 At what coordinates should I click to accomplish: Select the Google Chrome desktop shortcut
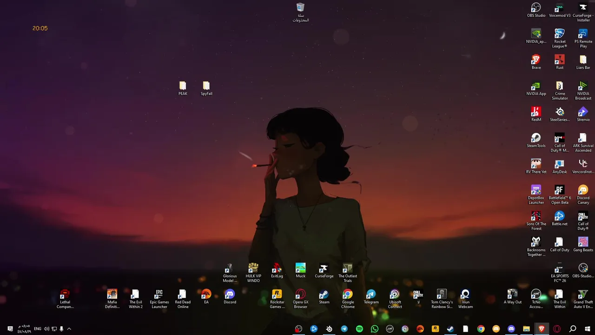(x=348, y=299)
